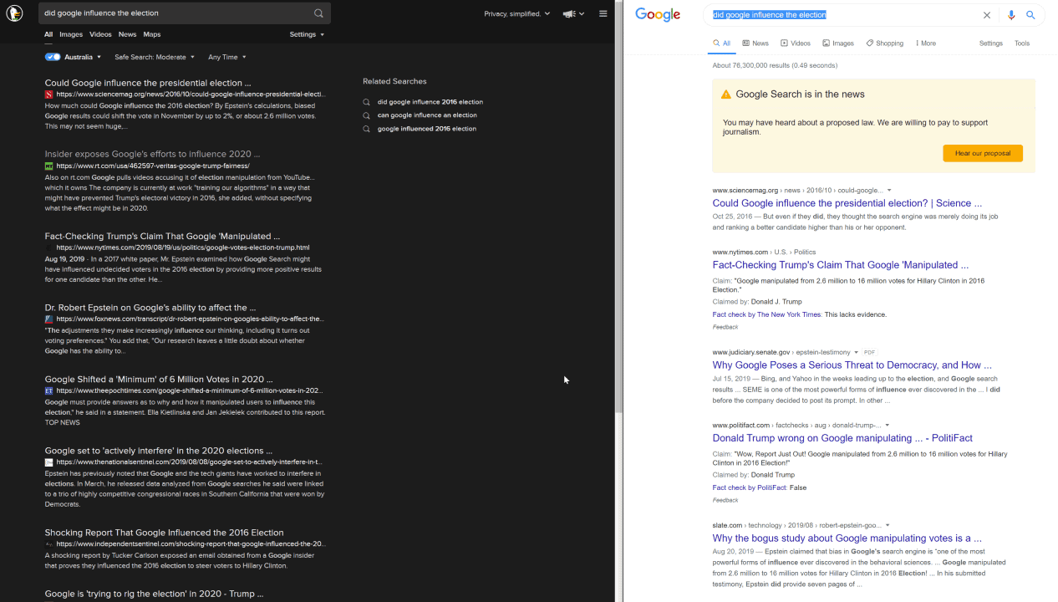Click Google voice search microphone icon
The image size is (1058, 602).
(x=1011, y=15)
